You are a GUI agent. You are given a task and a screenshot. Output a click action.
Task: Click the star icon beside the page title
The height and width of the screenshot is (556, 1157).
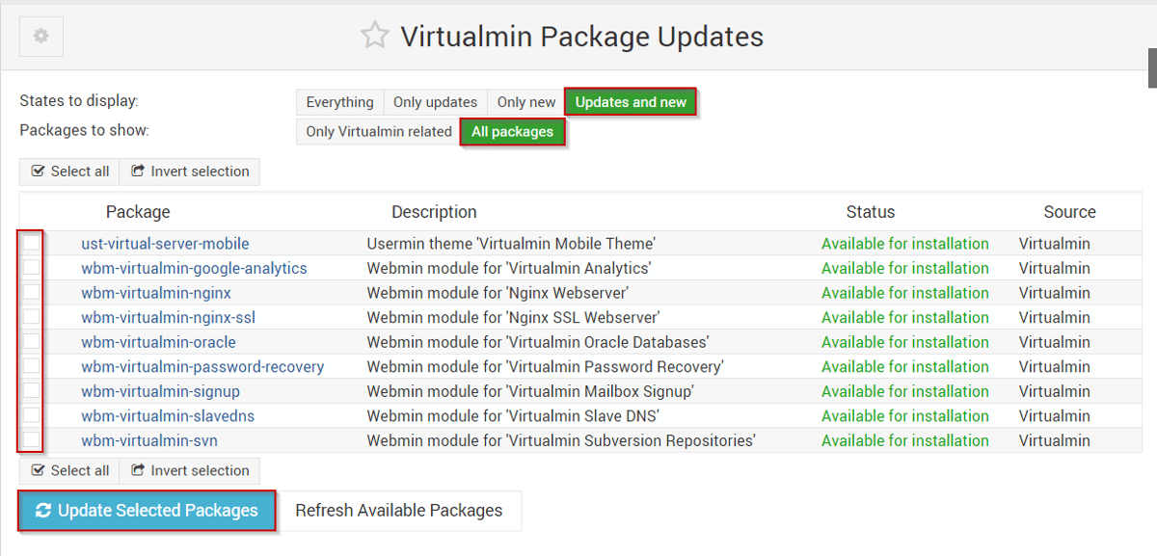pyautogui.click(x=374, y=36)
